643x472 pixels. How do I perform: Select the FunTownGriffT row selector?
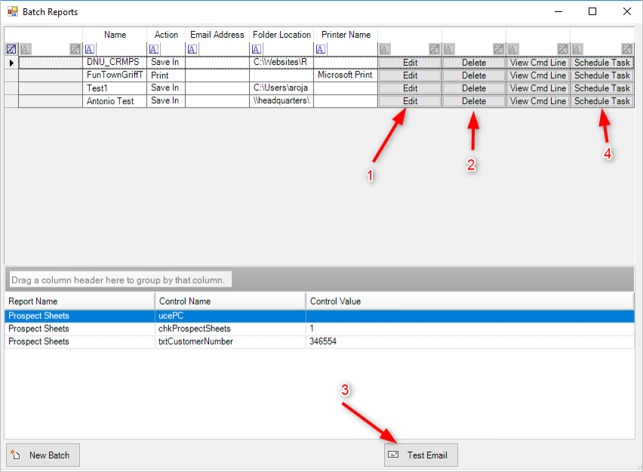13,75
